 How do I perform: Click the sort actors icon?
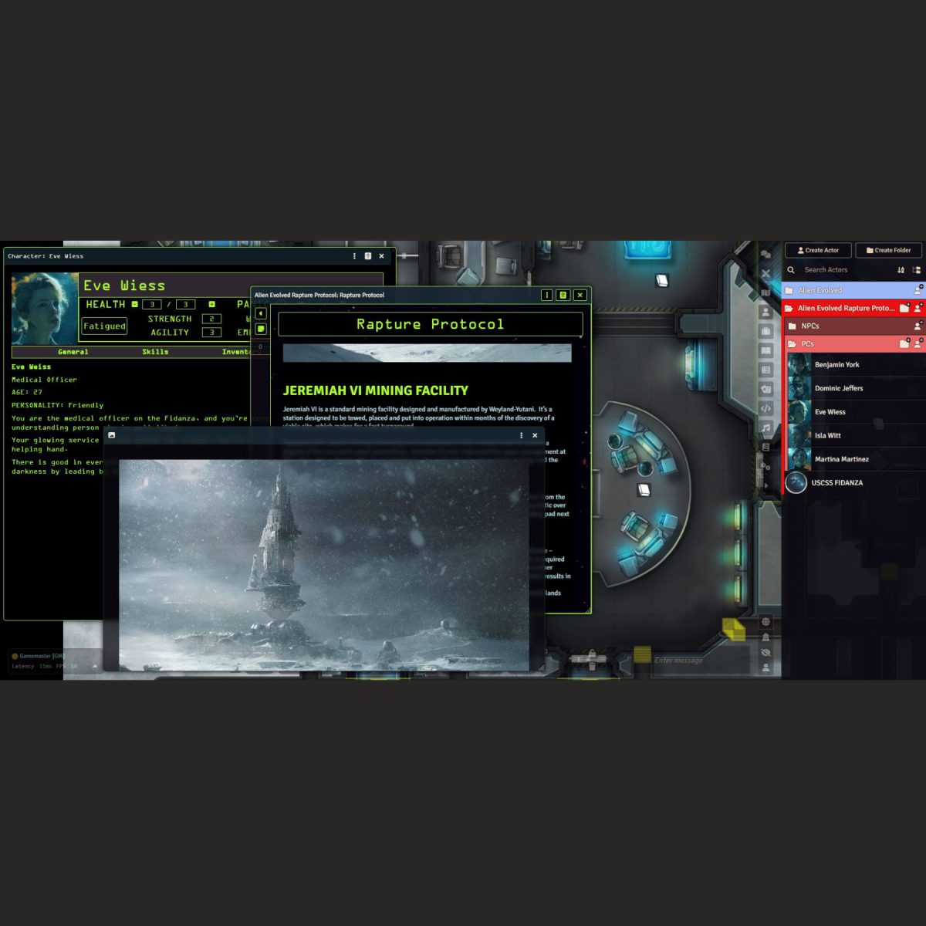coord(901,270)
